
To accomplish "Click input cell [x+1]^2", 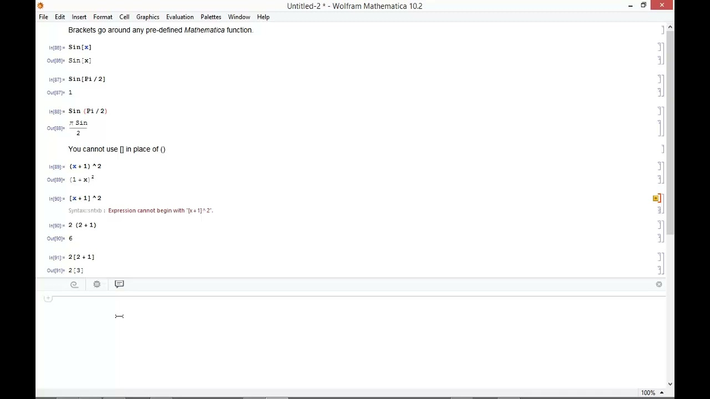I will click(x=85, y=198).
